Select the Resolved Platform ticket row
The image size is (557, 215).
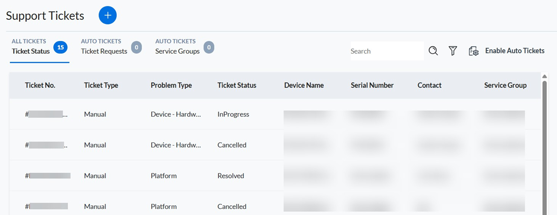coord(275,175)
